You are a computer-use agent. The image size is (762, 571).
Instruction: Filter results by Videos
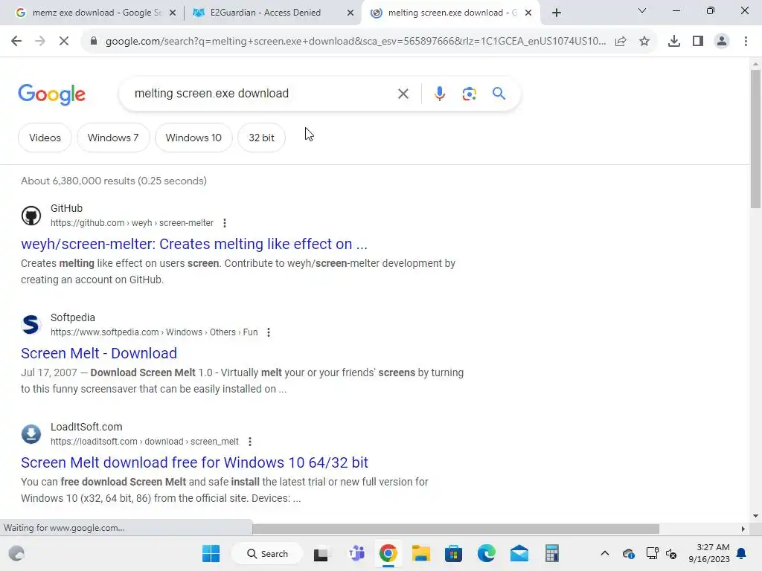pyautogui.click(x=45, y=138)
